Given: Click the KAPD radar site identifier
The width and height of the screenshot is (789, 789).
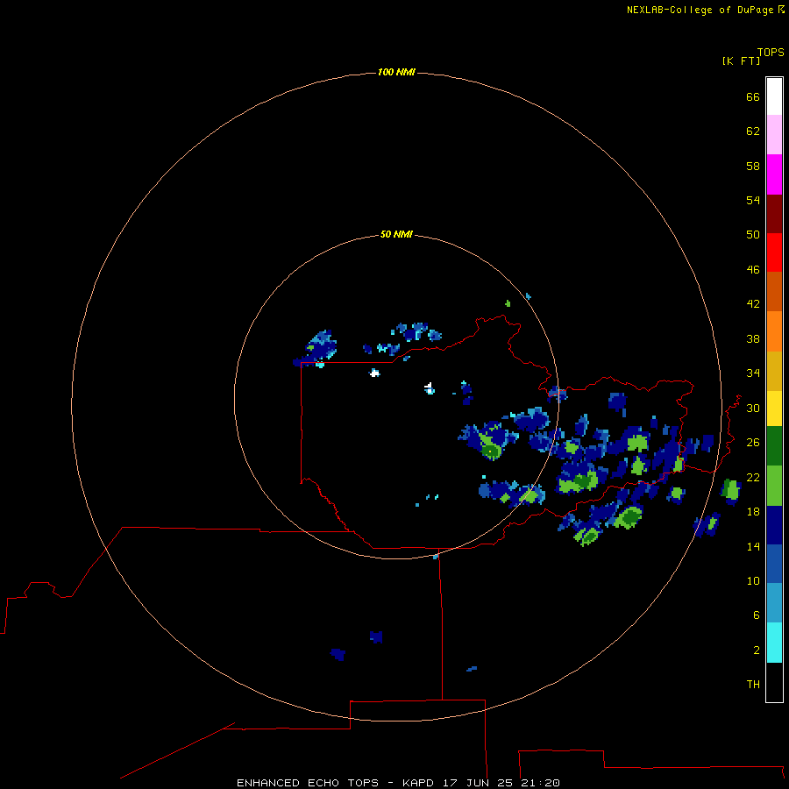Looking at the screenshot, I should 417,783.
